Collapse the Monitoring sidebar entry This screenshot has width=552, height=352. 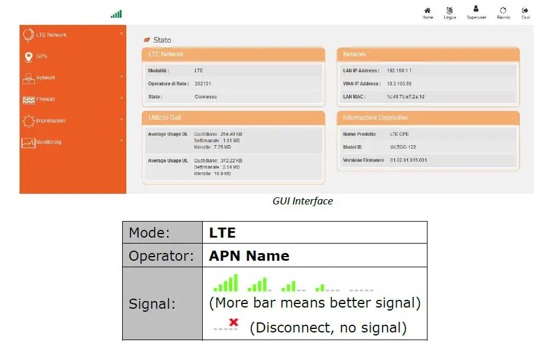click(x=122, y=142)
